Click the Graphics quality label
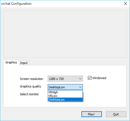The height and width of the screenshot is (121, 130). (x=30, y=86)
